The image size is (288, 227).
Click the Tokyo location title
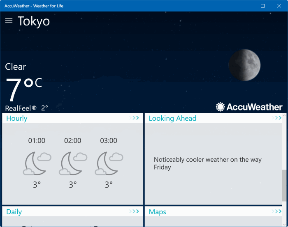(34, 21)
